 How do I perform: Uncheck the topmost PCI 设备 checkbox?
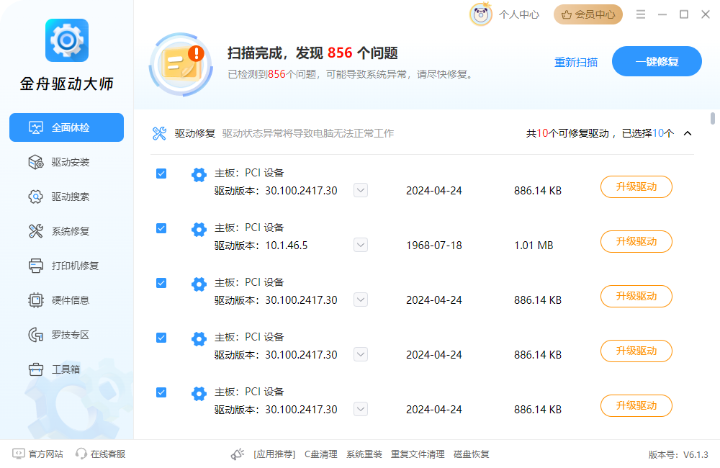pyautogui.click(x=161, y=174)
